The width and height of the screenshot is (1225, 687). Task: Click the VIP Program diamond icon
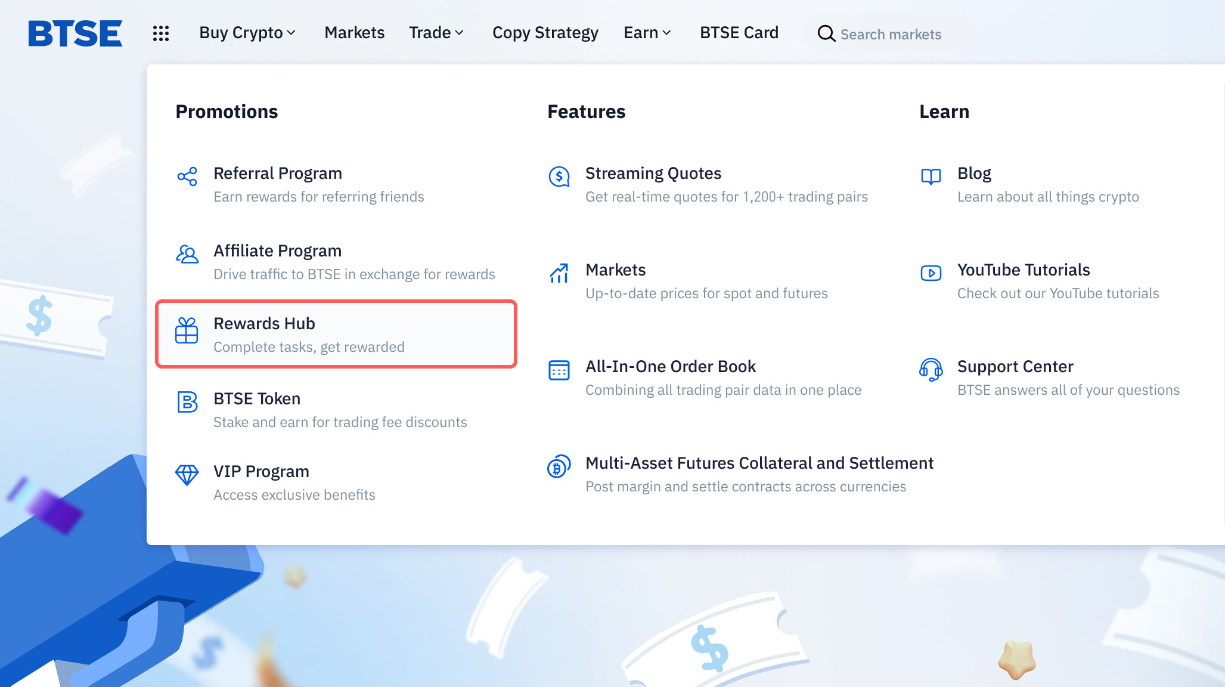[186, 472]
